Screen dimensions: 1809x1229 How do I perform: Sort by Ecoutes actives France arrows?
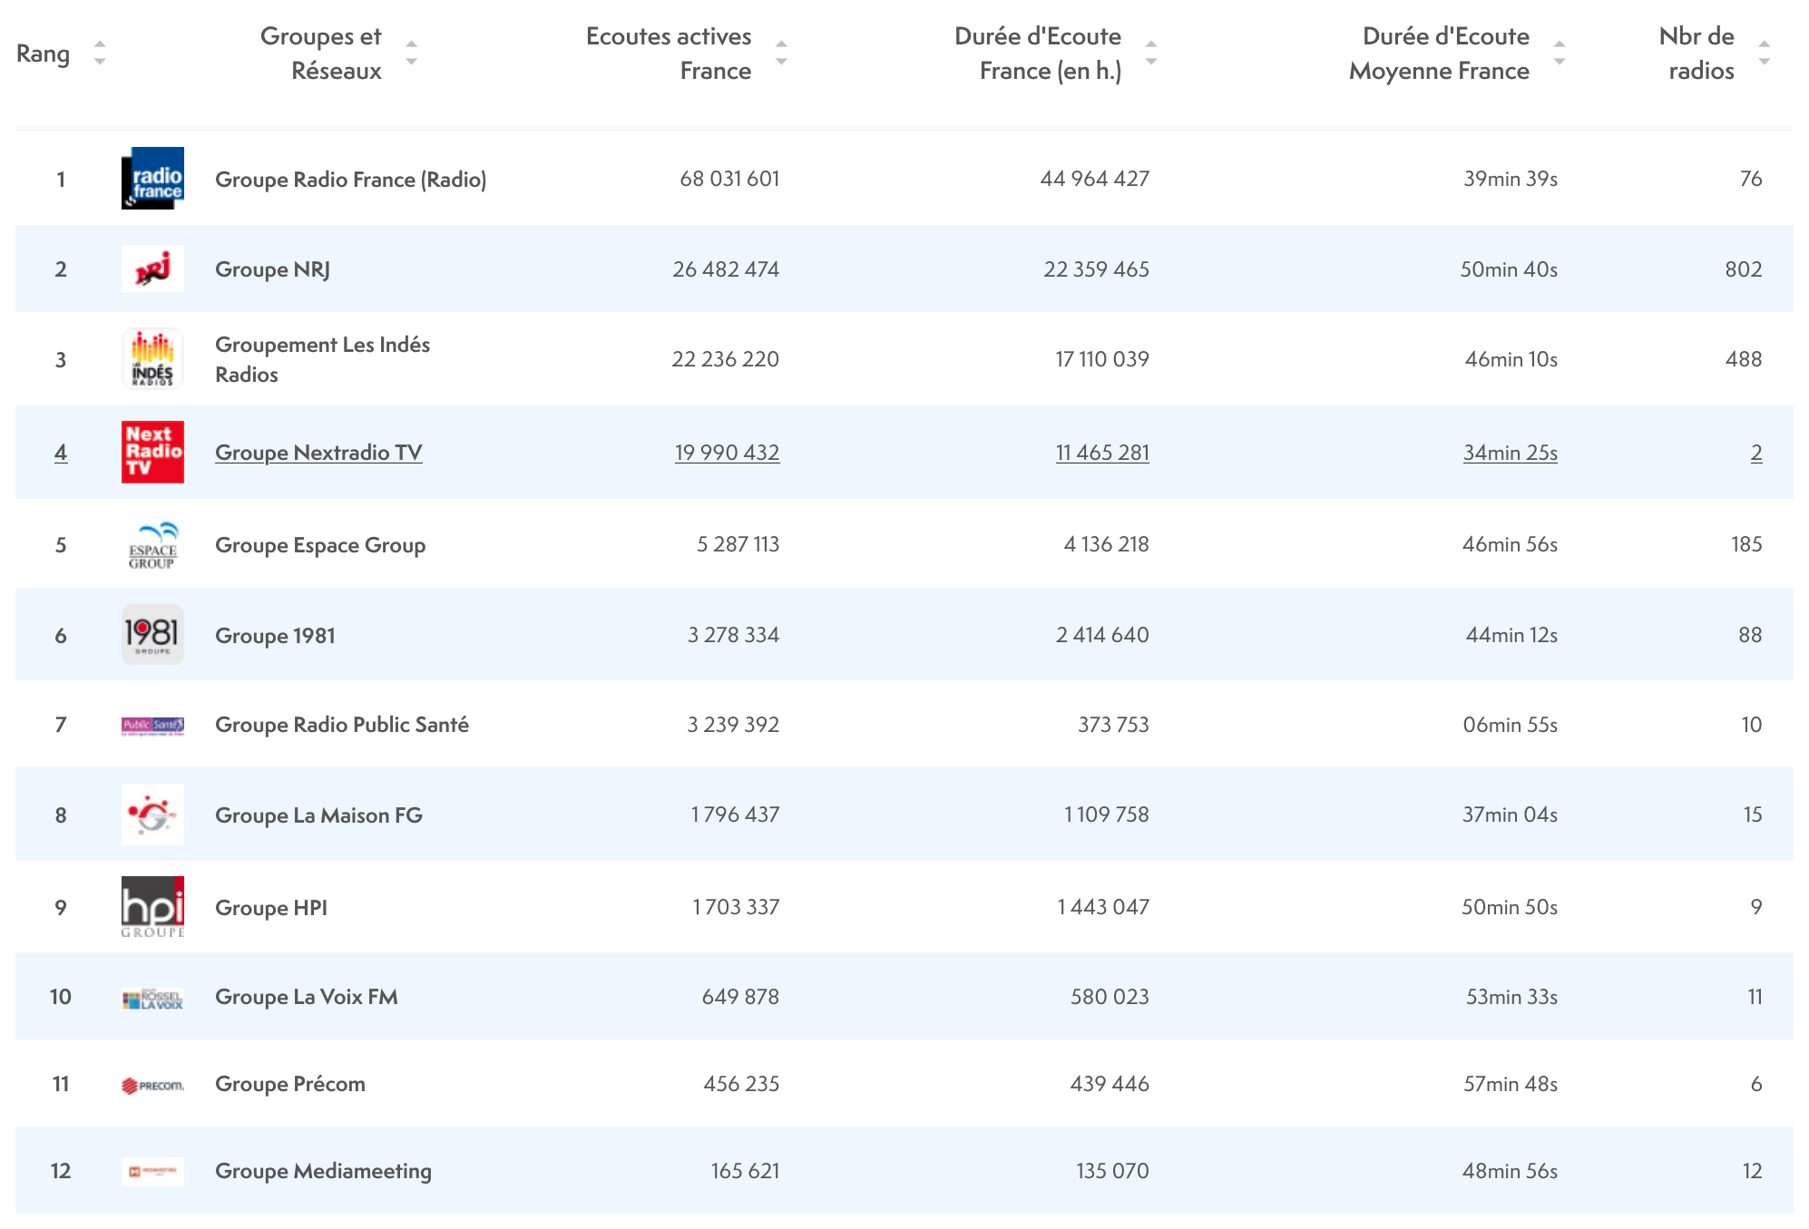coord(781,54)
